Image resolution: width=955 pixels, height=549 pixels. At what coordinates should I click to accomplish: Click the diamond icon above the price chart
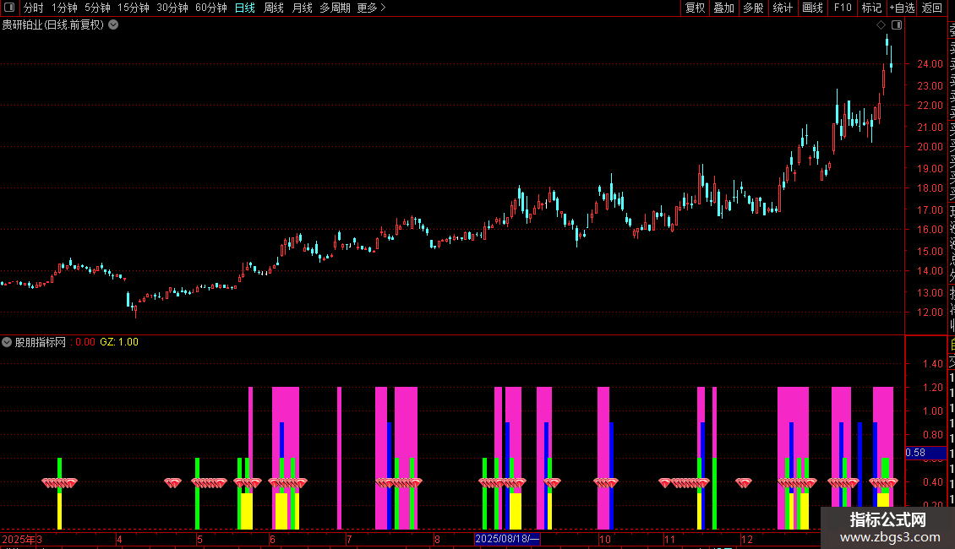coord(881,25)
